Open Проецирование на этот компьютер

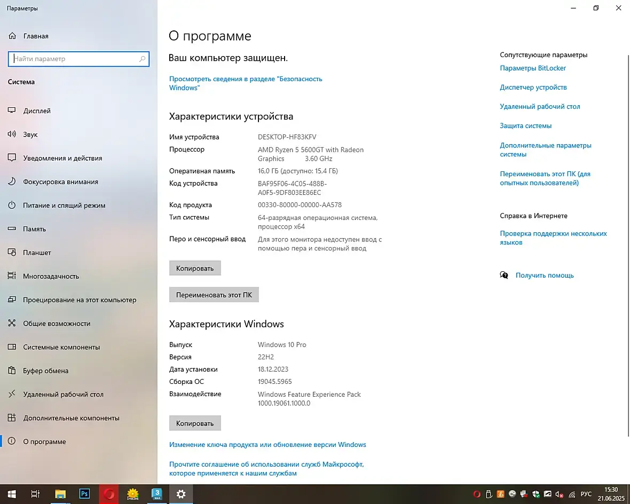click(72, 300)
